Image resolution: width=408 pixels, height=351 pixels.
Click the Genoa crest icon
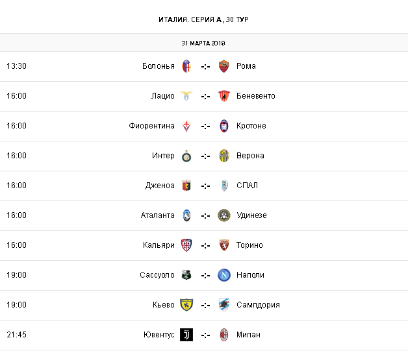186,186
